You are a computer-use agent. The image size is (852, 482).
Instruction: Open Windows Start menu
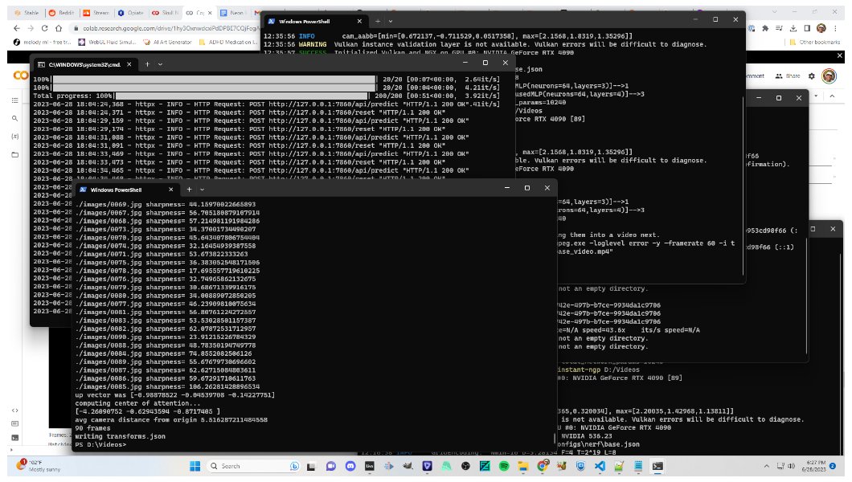[195, 466]
